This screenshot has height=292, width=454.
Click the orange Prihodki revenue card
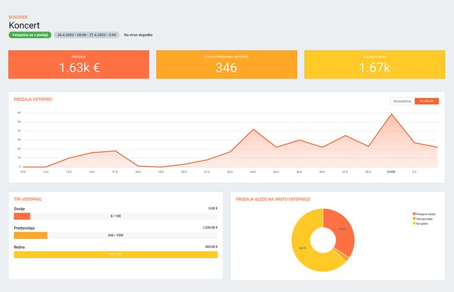[x=78, y=65]
